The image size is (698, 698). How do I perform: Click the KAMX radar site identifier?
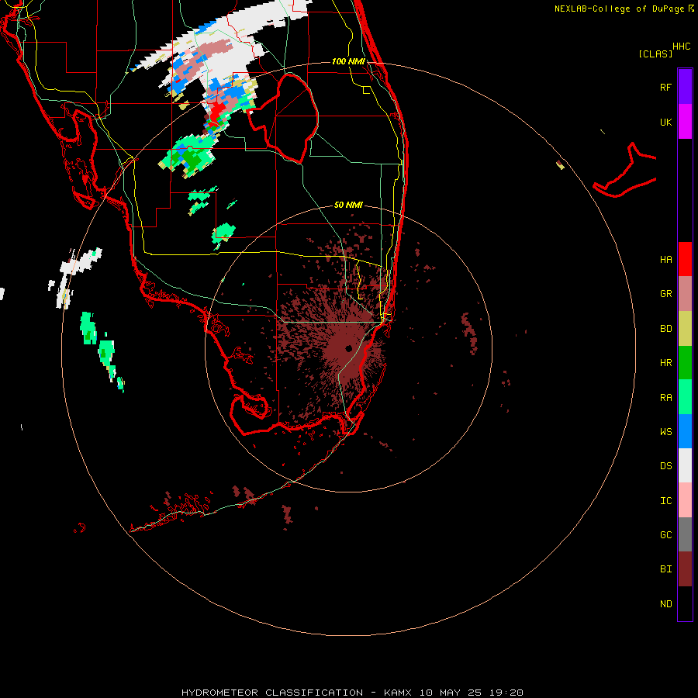398,693
